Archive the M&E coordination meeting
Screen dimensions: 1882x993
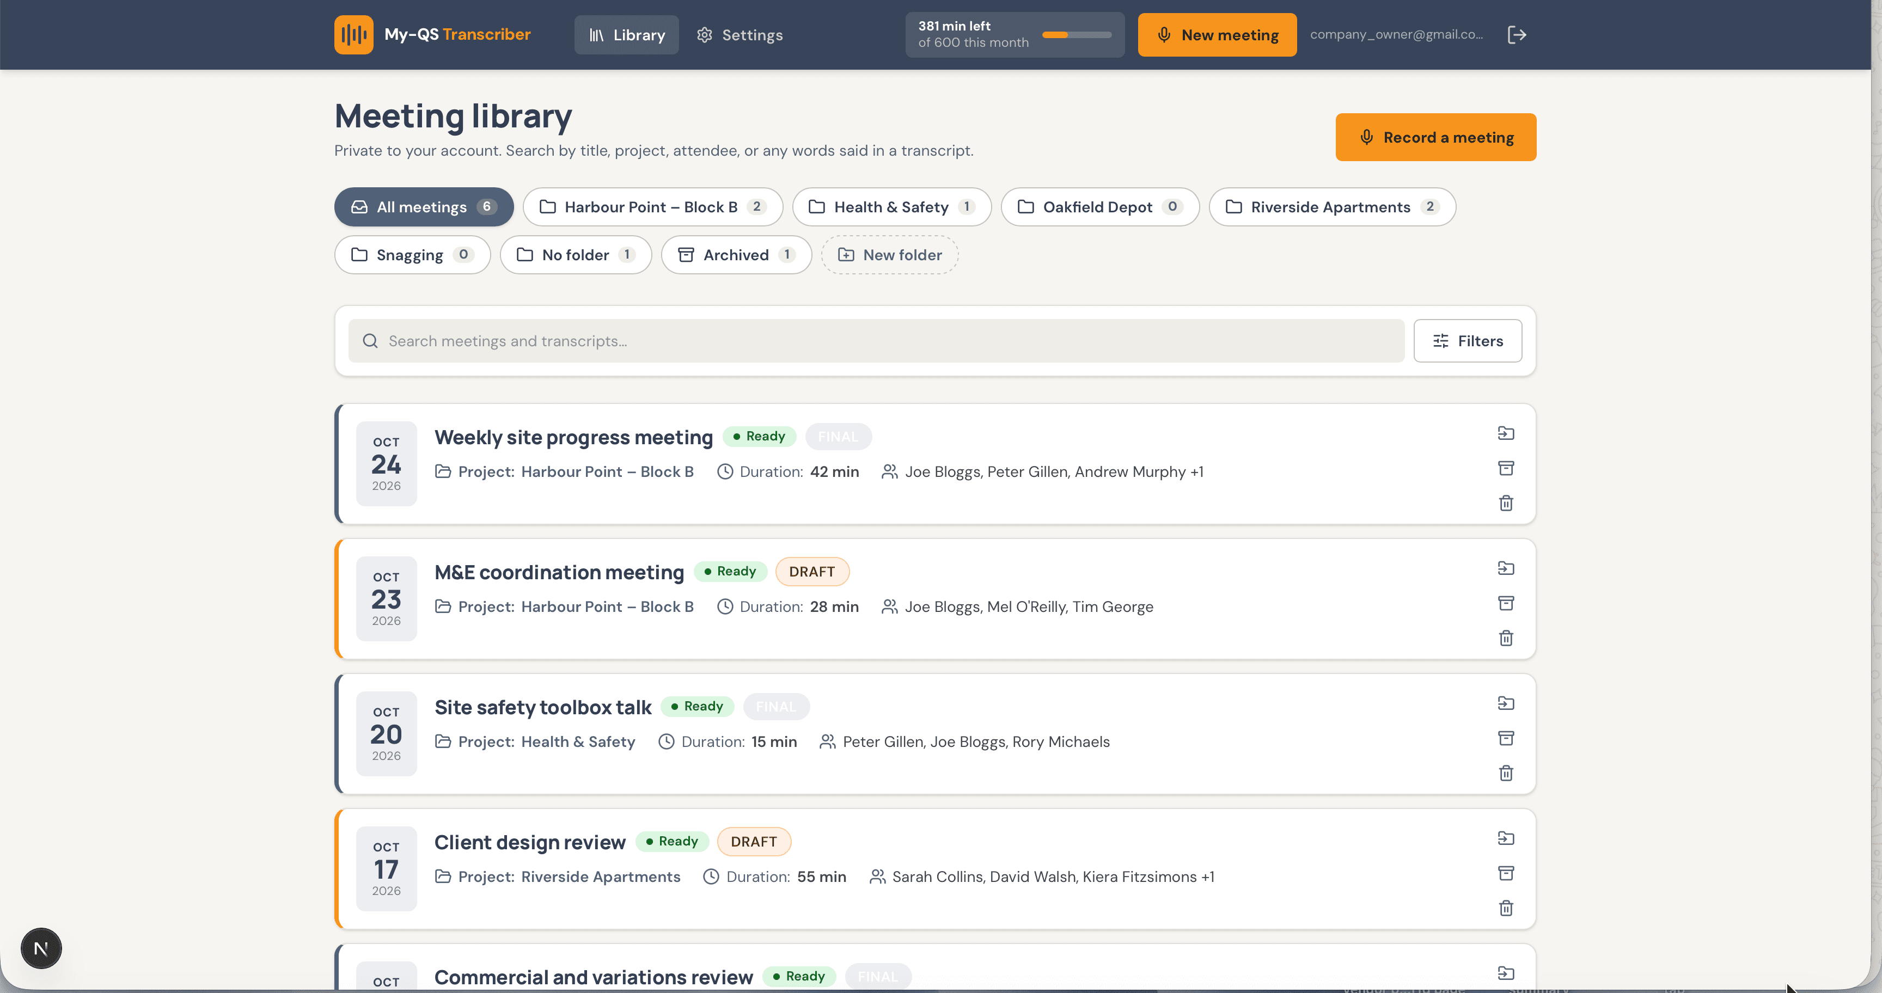[1506, 603]
